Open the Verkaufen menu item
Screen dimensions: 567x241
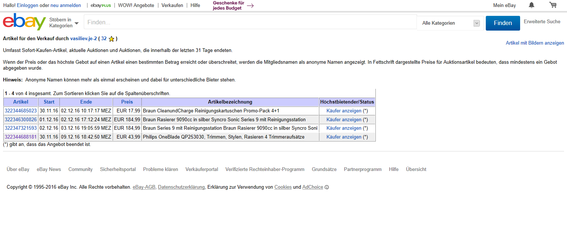pyautogui.click(x=172, y=5)
